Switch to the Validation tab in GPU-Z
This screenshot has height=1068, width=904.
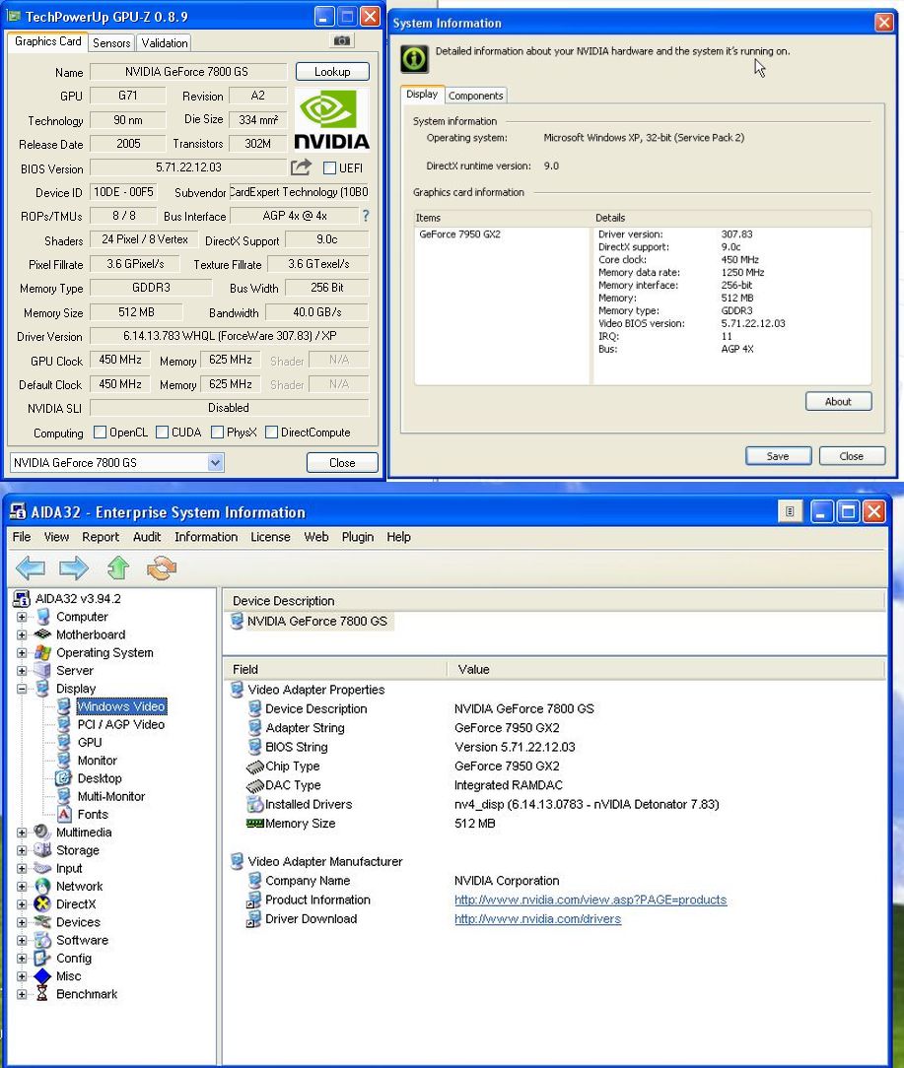coord(165,43)
